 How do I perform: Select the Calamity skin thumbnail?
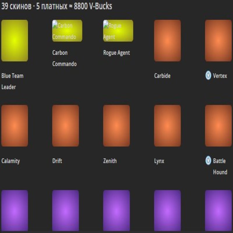click(x=15, y=126)
